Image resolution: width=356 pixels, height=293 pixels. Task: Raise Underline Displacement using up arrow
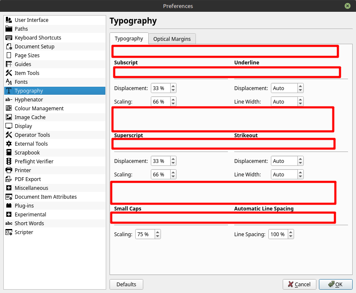click(300, 86)
